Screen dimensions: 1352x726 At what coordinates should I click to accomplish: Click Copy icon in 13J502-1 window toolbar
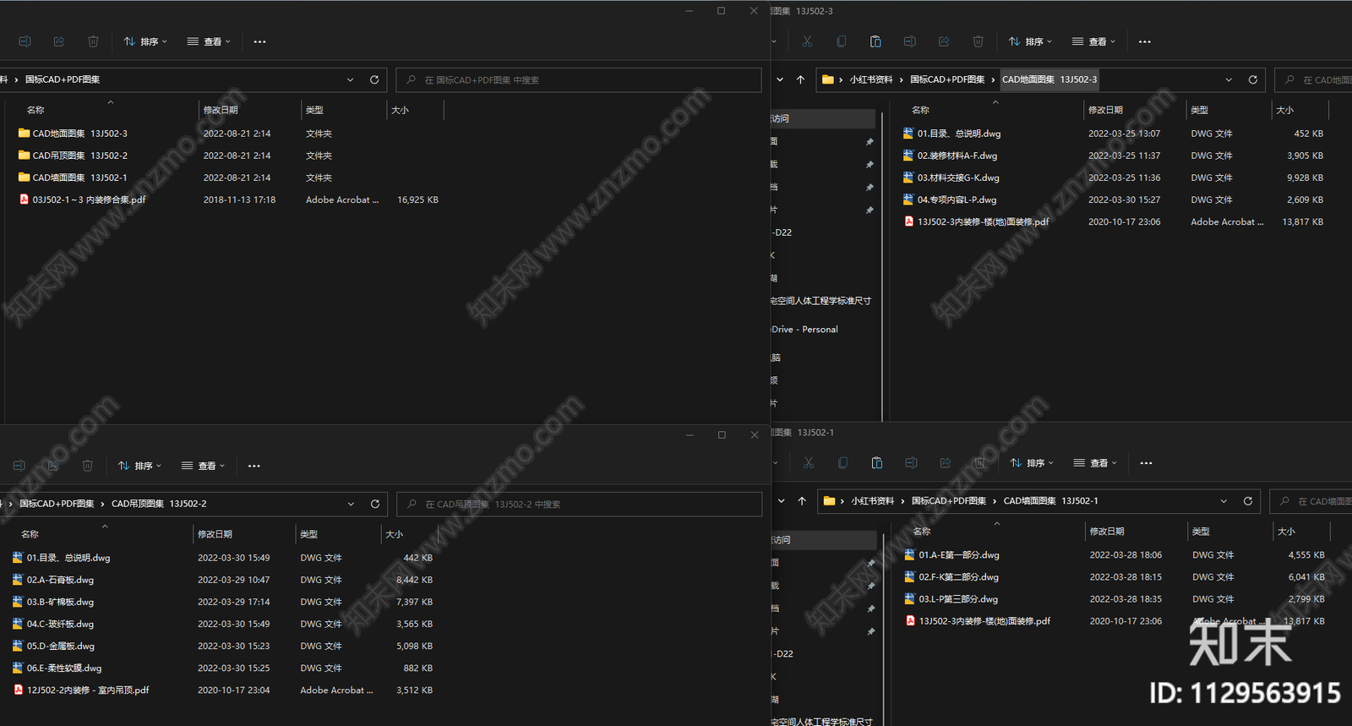[842, 463]
